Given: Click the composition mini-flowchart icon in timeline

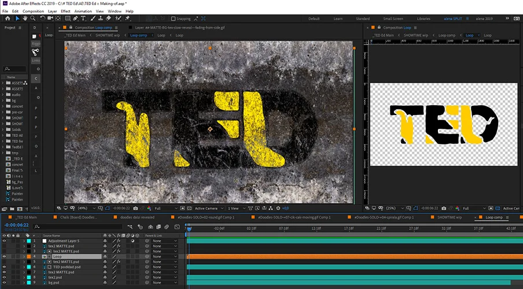Looking at the screenshot, I should 130,227.
